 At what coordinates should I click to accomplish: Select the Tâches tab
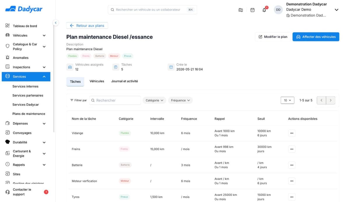click(x=75, y=81)
